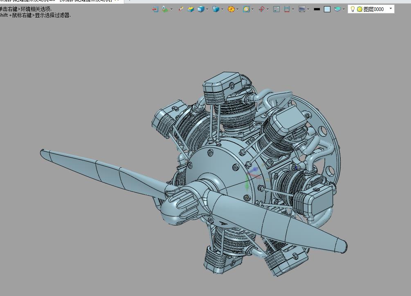The image size is (411, 296).
Task: Open the stacked layers manager icon
Action: [x=338, y=9]
